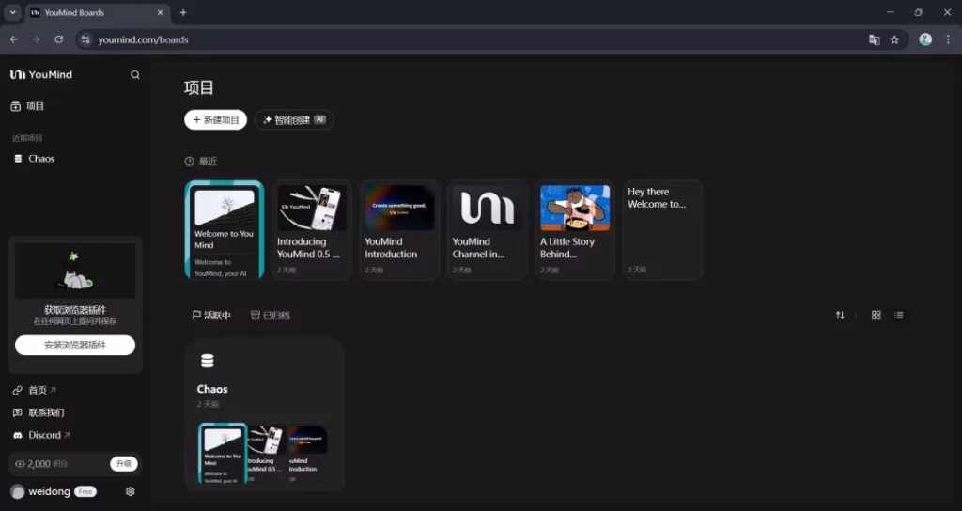The width and height of the screenshot is (962, 511).
Task: Click the 新建项目 button
Action: [216, 120]
